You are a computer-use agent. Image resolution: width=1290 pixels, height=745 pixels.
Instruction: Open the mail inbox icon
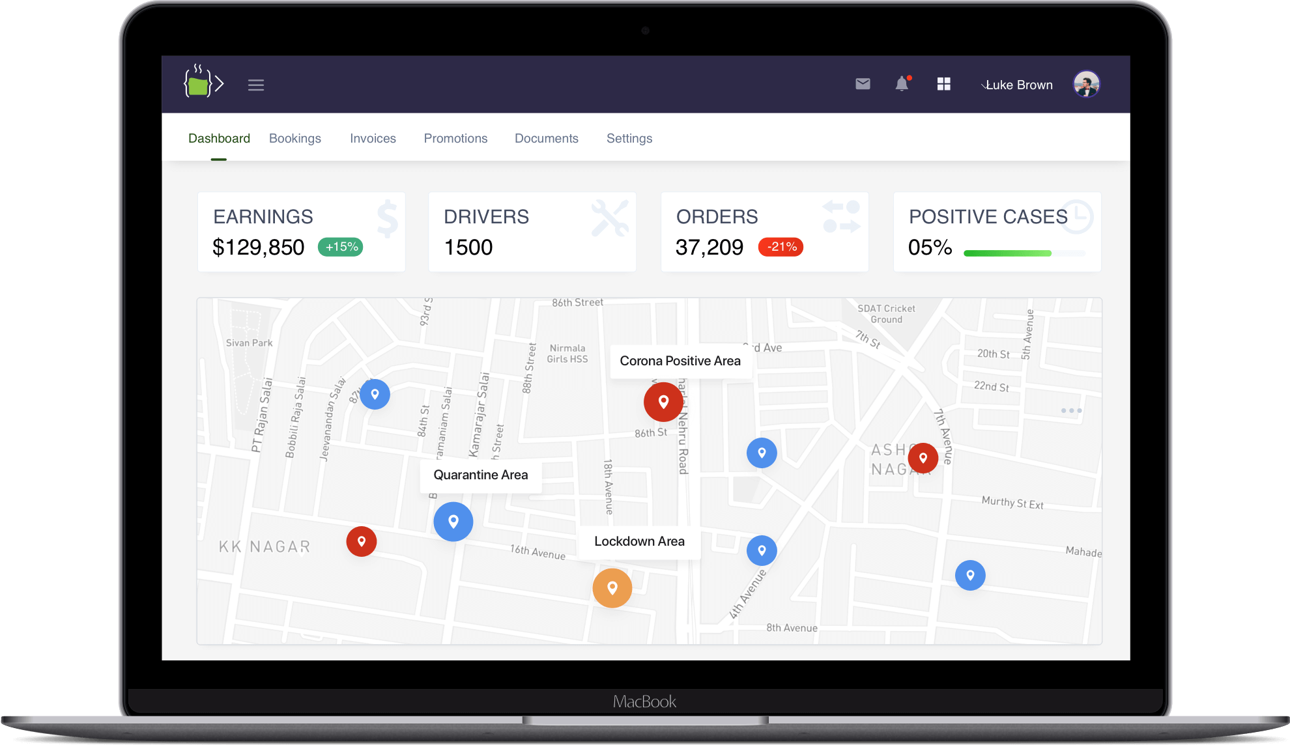[x=863, y=84]
